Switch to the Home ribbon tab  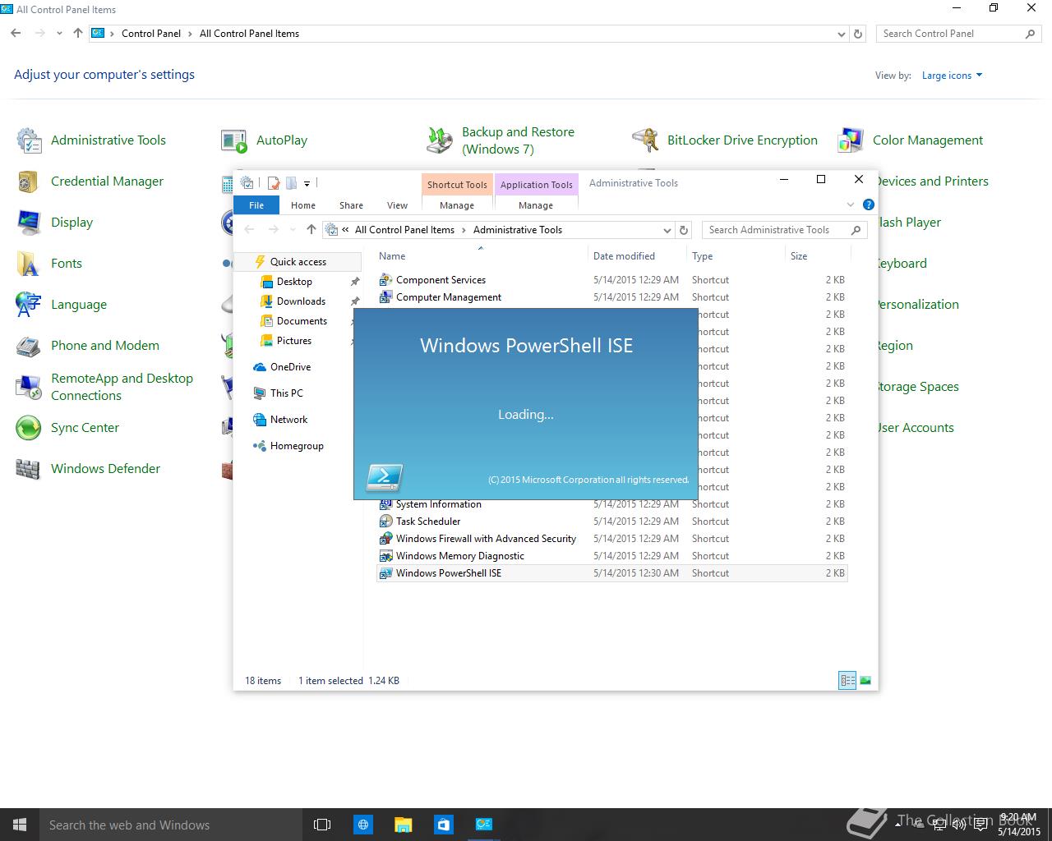coord(302,205)
